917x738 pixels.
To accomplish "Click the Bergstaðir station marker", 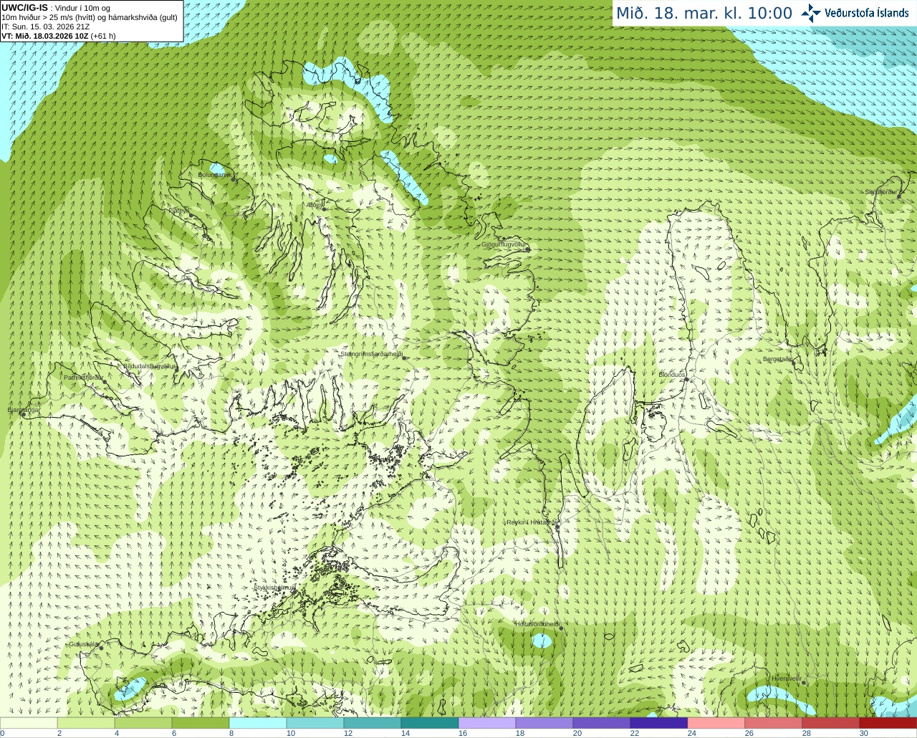I will 793,364.
